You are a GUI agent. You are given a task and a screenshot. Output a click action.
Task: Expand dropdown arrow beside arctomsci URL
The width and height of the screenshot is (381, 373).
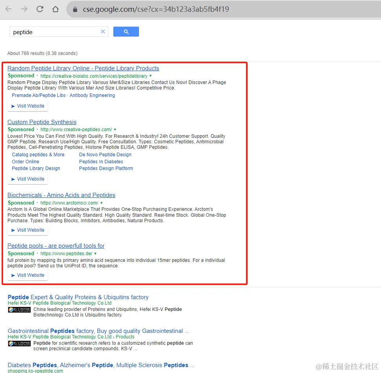point(101,203)
